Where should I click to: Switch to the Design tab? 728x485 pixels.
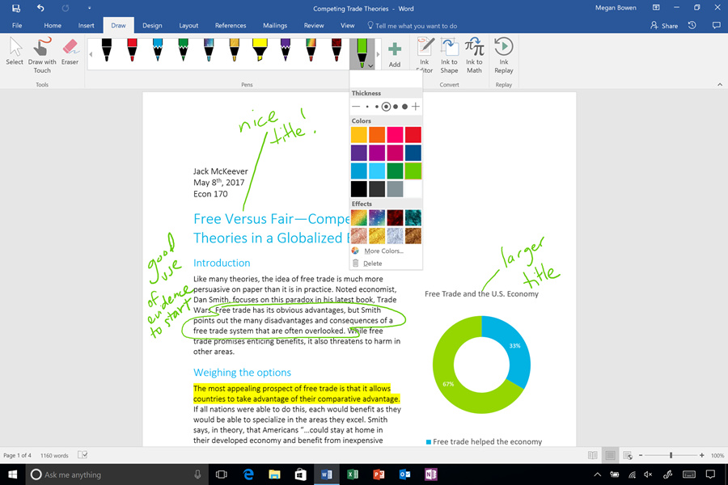point(152,26)
